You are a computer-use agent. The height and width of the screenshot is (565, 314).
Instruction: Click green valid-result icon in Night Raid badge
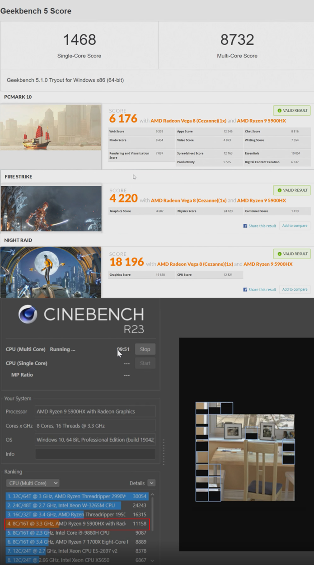[x=279, y=254]
